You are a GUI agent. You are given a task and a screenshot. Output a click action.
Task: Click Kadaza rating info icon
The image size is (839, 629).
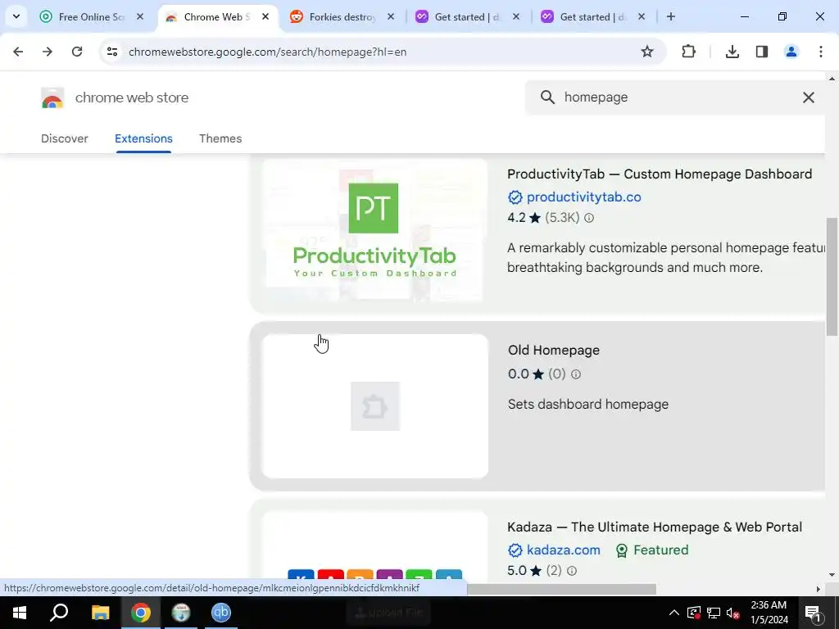[572, 571]
